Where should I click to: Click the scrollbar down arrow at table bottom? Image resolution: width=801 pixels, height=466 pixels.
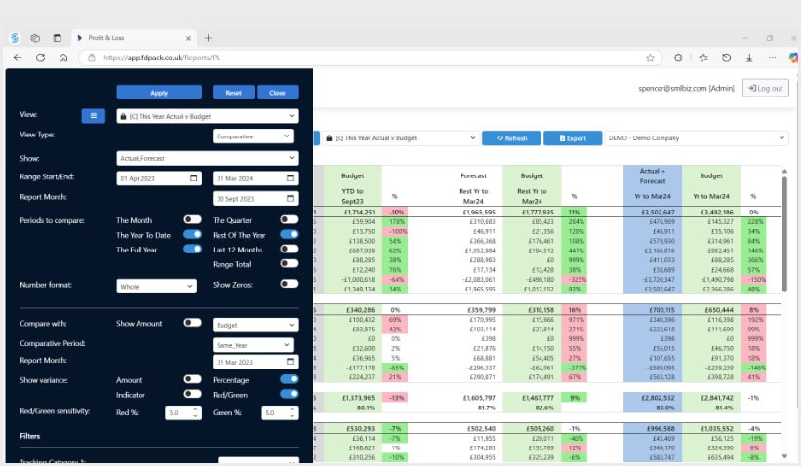coord(784,456)
